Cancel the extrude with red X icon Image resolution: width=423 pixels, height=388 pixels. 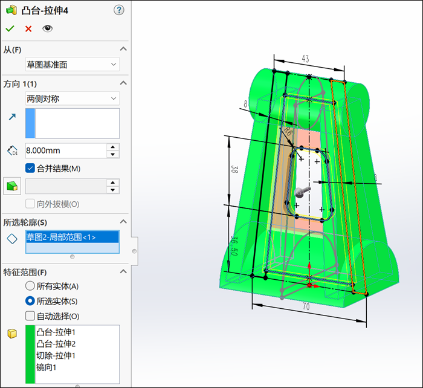click(x=28, y=28)
